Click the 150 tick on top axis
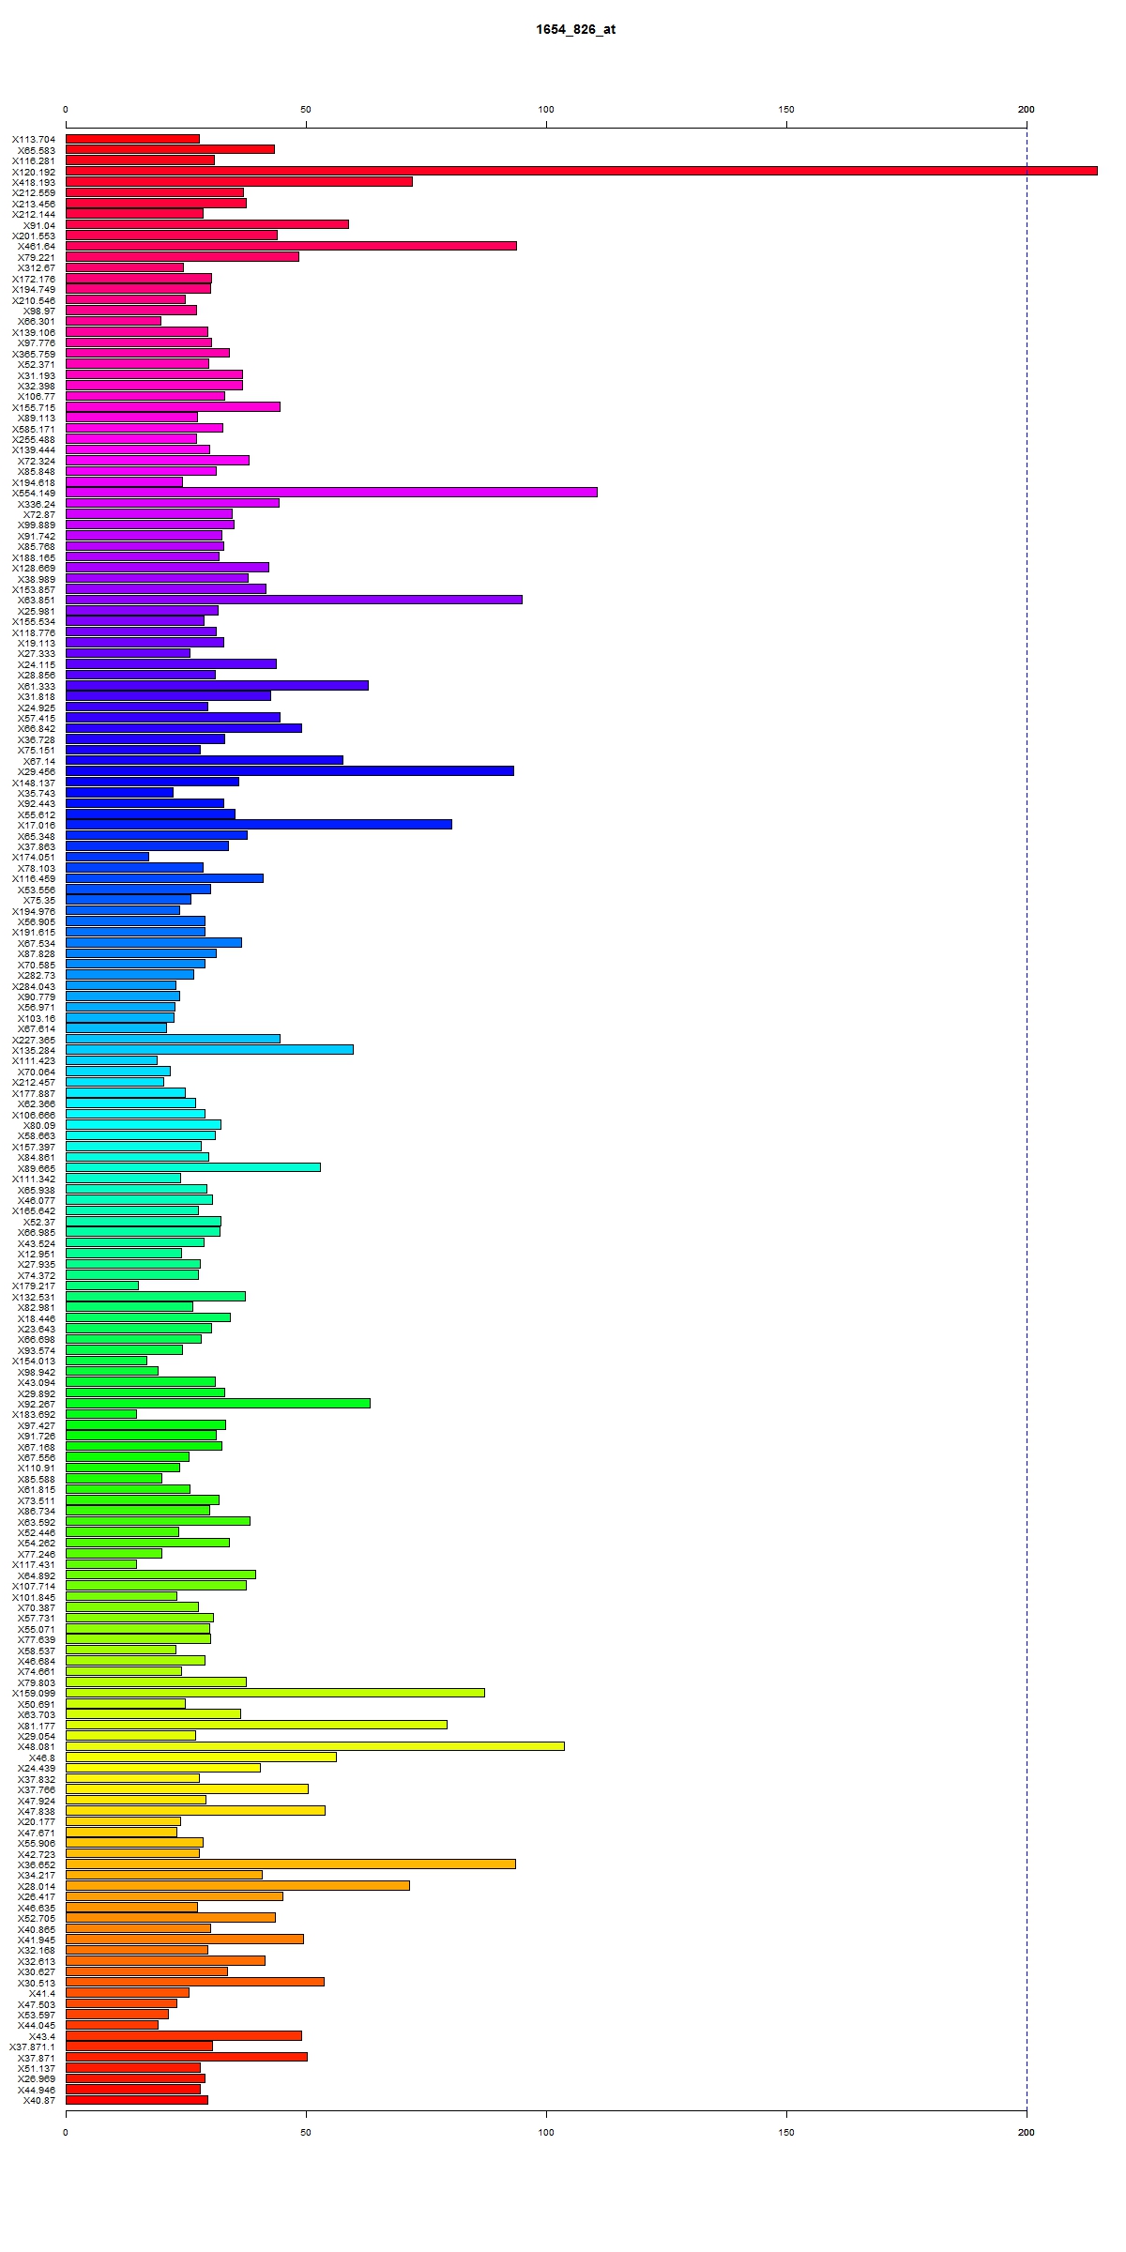The height and width of the screenshot is (2252, 1126). click(x=786, y=110)
